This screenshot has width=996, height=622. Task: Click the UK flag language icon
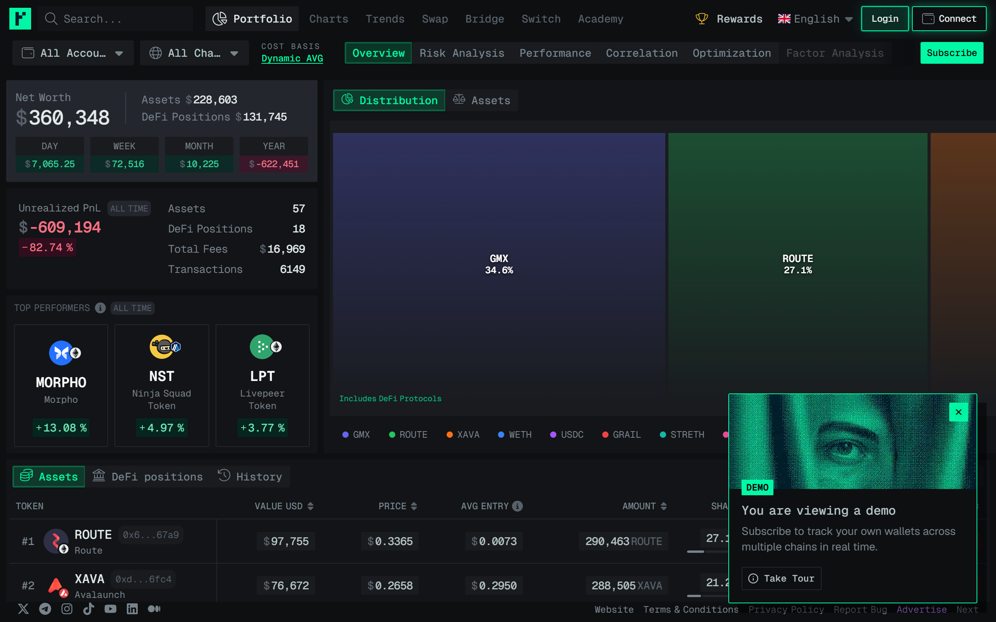[784, 19]
